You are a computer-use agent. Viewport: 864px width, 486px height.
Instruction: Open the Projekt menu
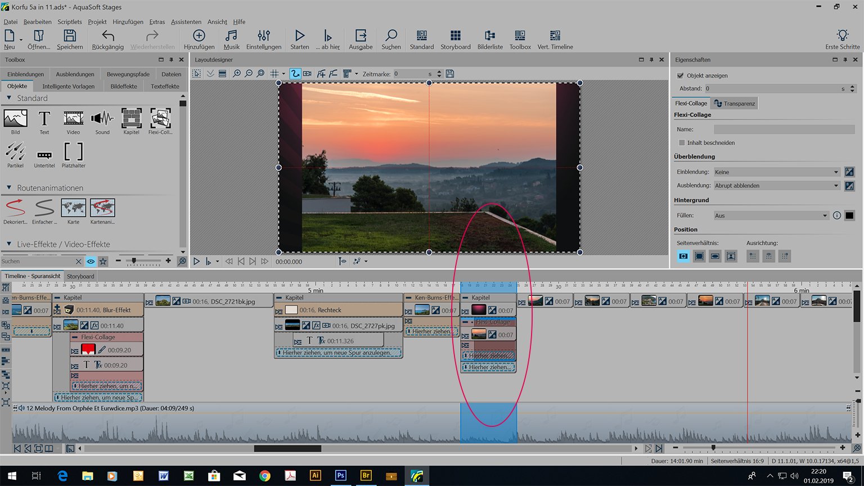(97, 22)
